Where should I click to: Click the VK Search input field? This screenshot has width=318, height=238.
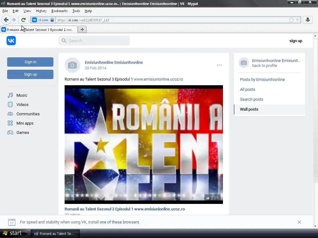[94, 41]
